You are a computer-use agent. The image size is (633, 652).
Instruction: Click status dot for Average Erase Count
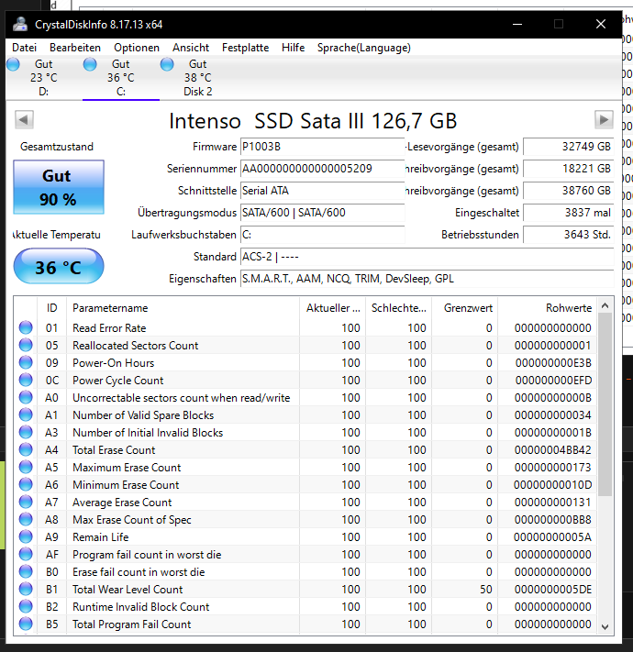coord(26,503)
